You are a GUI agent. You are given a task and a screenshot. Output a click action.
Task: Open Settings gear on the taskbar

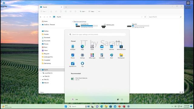[129, 106]
